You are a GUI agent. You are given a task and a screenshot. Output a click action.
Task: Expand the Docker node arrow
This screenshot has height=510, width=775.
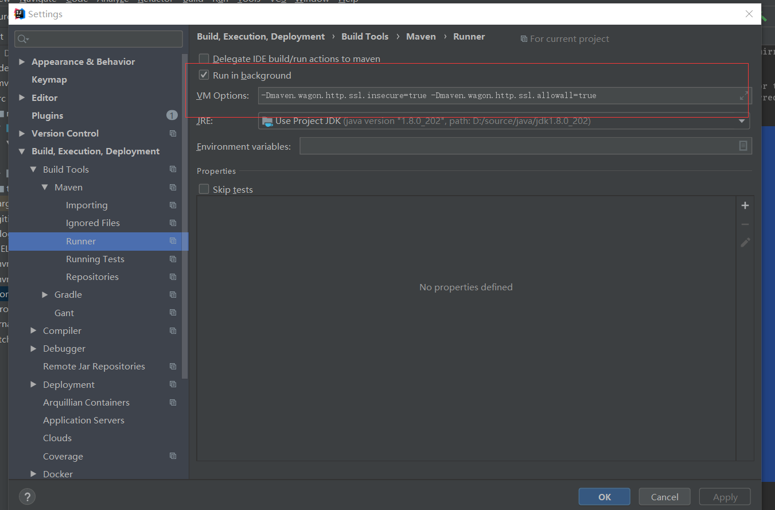click(33, 474)
